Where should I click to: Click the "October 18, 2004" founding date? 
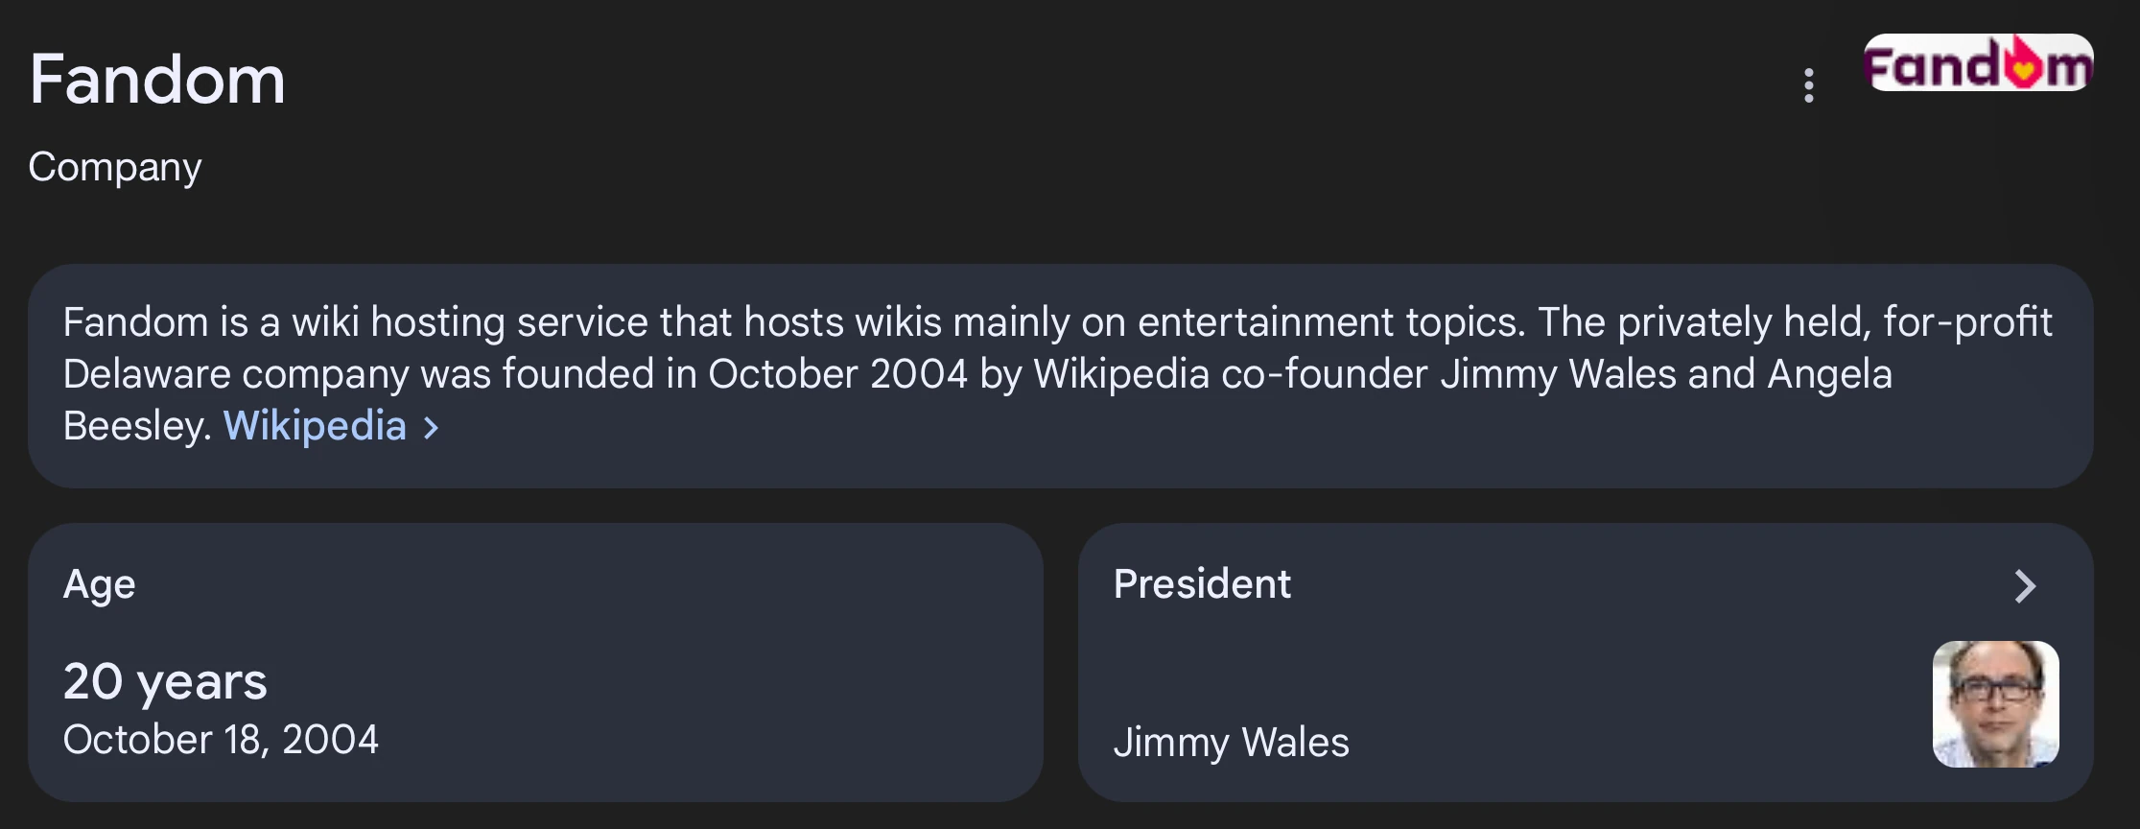pos(221,740)
